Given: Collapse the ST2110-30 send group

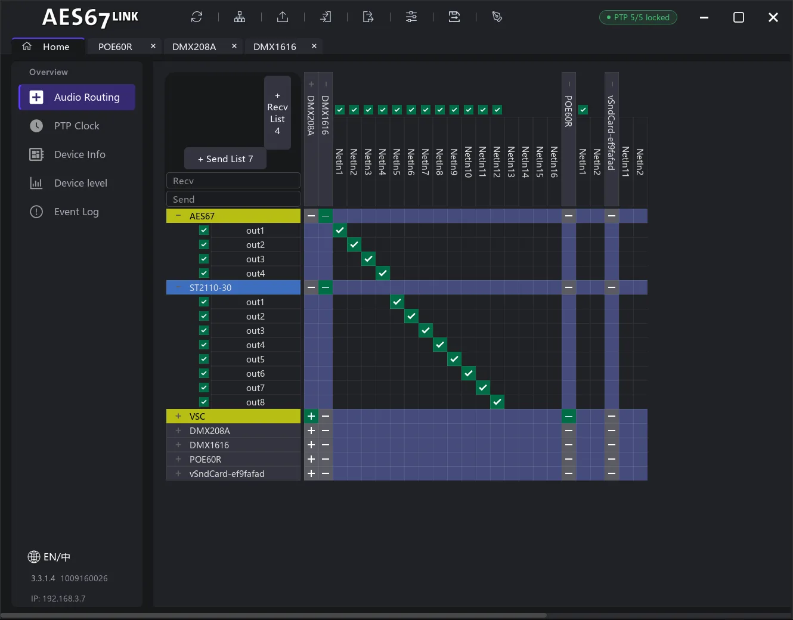Looking at the screenshot, I should pos(178,287).
